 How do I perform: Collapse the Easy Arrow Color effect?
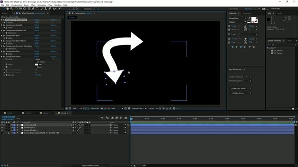(x=2, y=57)
